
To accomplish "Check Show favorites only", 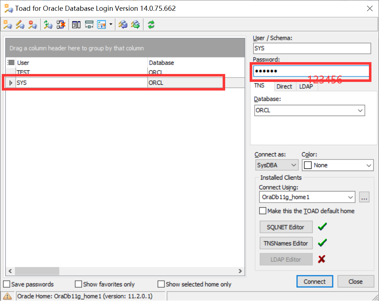I will point(78,284).
